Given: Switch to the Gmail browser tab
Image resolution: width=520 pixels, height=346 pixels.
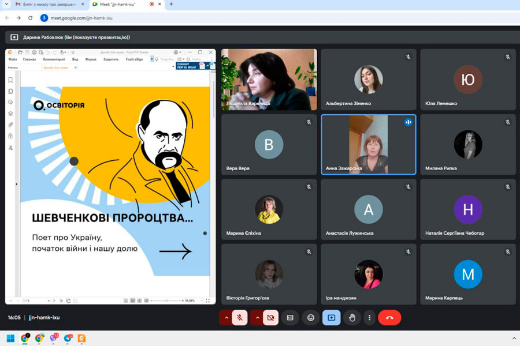Looking at the screenshot, I should [x=46, y=4].
